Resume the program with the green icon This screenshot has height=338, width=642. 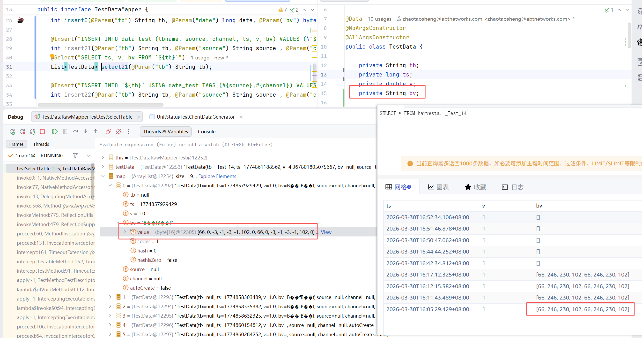(x=55, y=132)
